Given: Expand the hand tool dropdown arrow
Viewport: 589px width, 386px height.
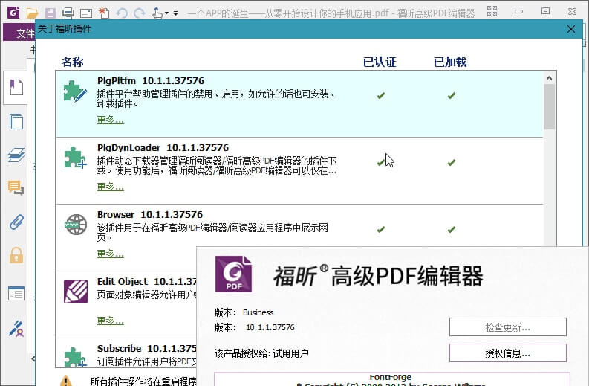Looking at the screenshot, I should (x=166, y=13).
